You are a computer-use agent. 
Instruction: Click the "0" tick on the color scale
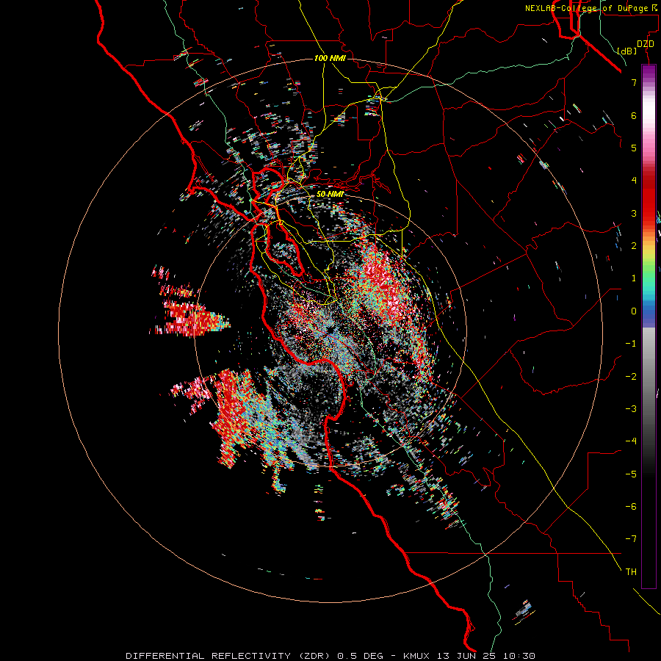pos(634,311)
